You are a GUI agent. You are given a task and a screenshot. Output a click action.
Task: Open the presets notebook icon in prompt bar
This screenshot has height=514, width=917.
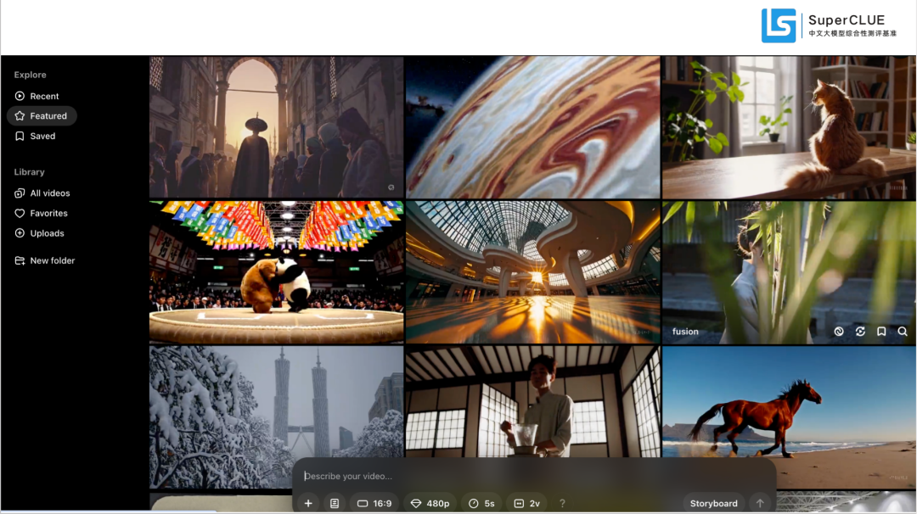click(335, 503)
